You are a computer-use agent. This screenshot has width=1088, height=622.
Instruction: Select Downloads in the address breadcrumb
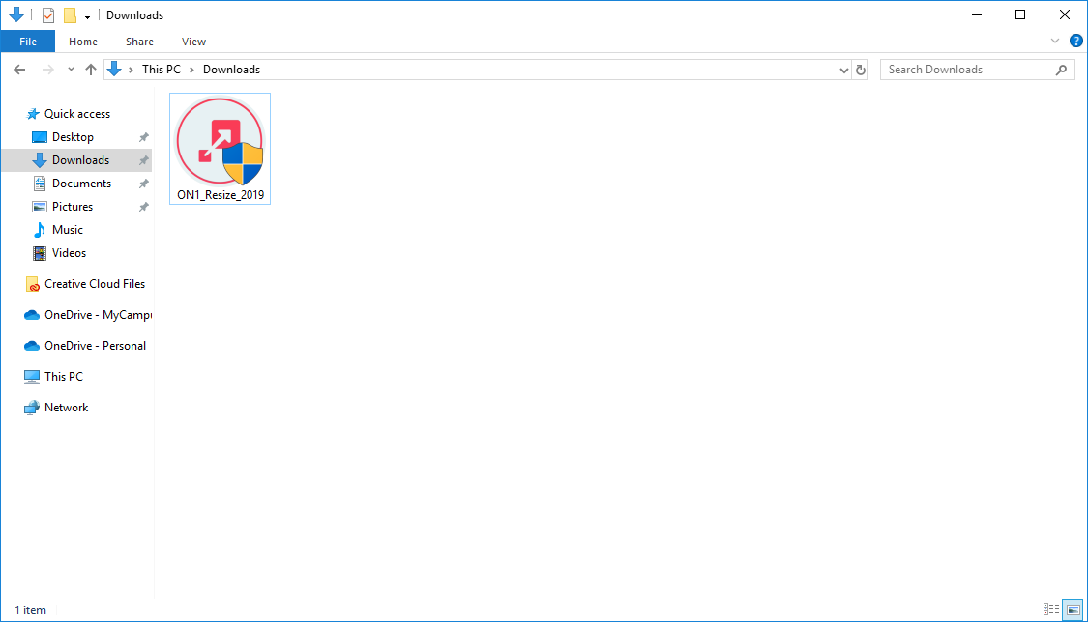pyautogui.click(x=232, y=70)
